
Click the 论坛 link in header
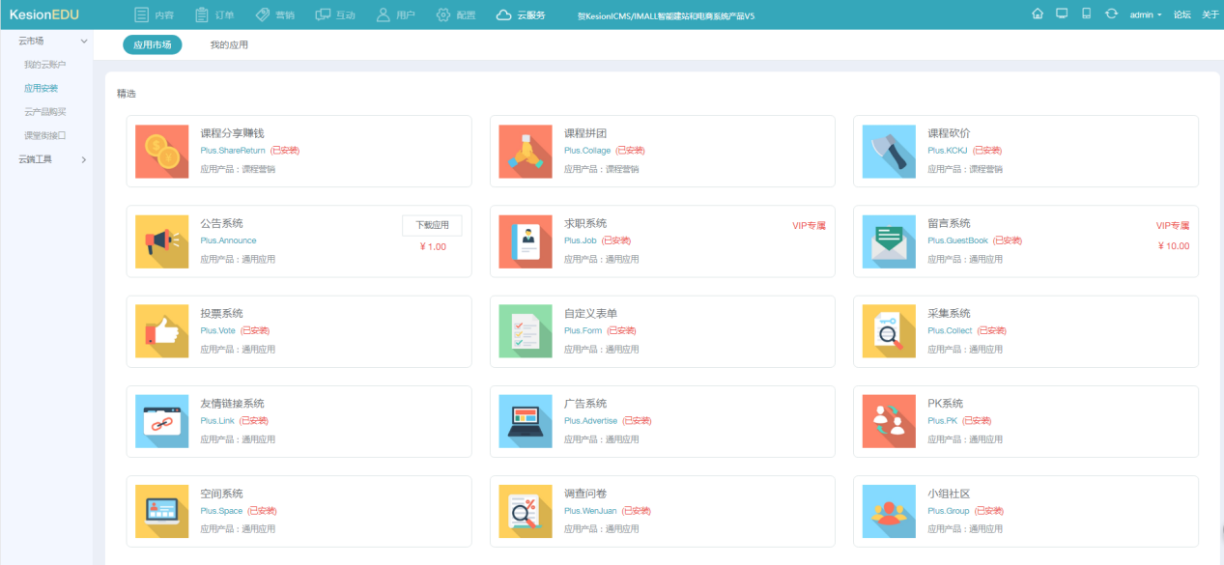[1181, 14]
